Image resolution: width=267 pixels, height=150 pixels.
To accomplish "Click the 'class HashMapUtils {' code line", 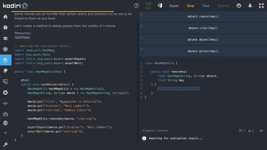I will 161,63.
